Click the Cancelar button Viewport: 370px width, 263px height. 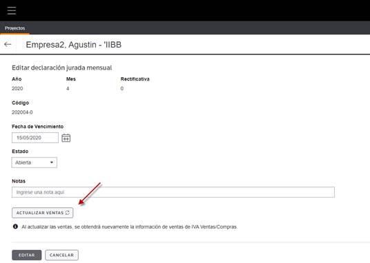coord(61,255)
